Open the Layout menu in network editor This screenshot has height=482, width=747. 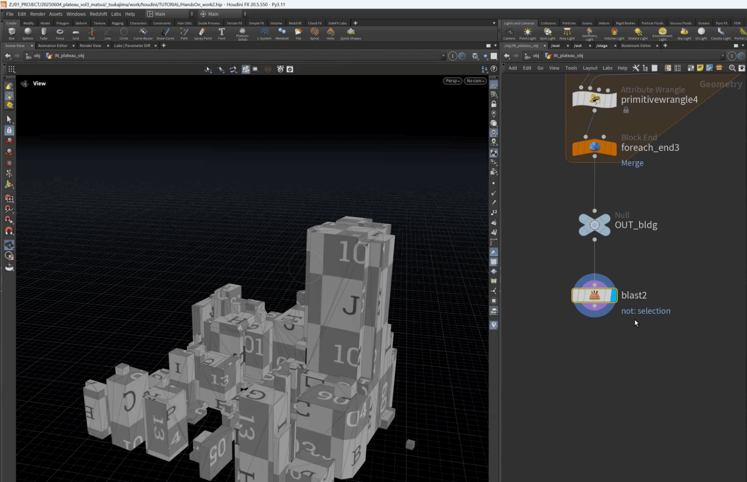[x=590, y=68]
